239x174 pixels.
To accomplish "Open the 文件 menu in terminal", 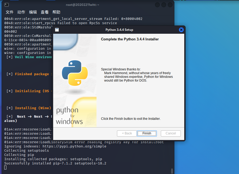I will point(10,12).
